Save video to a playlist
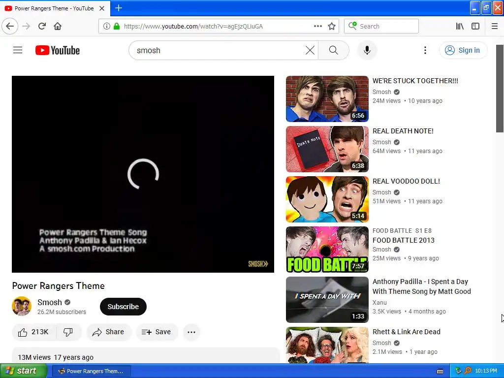Image resolution: width=504 pixels, height=378 pixels. coord(157,332)
